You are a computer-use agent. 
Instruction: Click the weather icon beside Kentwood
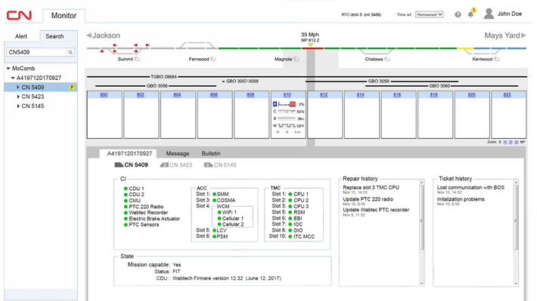click(497, 59)
